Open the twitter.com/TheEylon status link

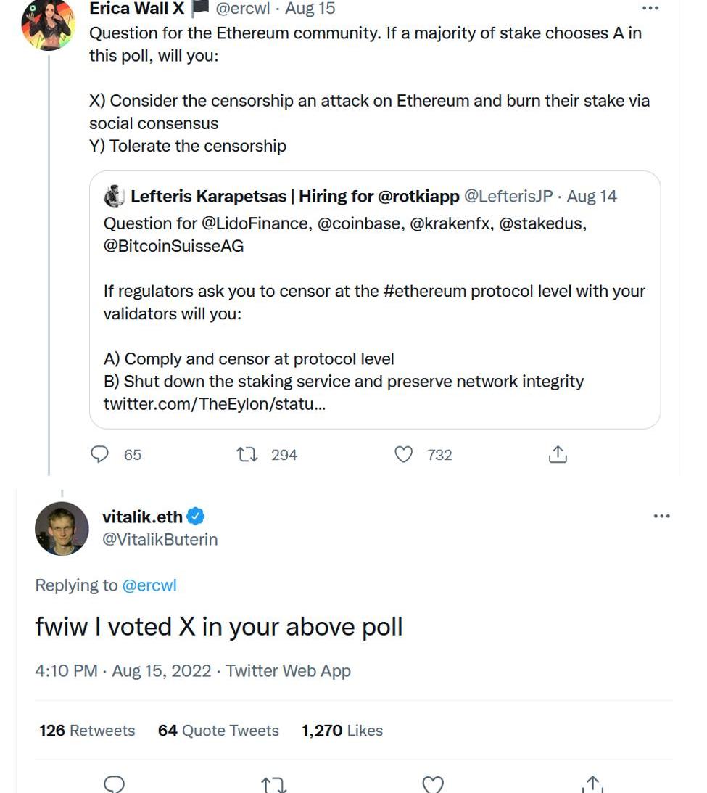pos(215,404)
